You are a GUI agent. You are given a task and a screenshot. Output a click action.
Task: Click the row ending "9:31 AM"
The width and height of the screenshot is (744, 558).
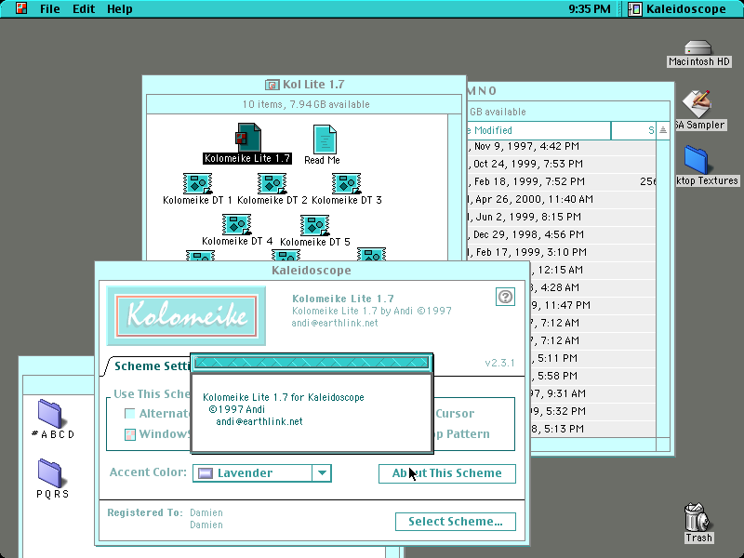tap(592, 393)
